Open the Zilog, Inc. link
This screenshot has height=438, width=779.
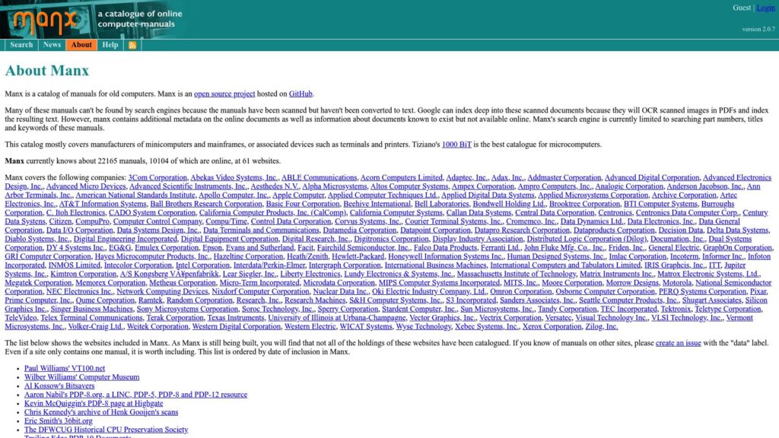tap(601, 327)
